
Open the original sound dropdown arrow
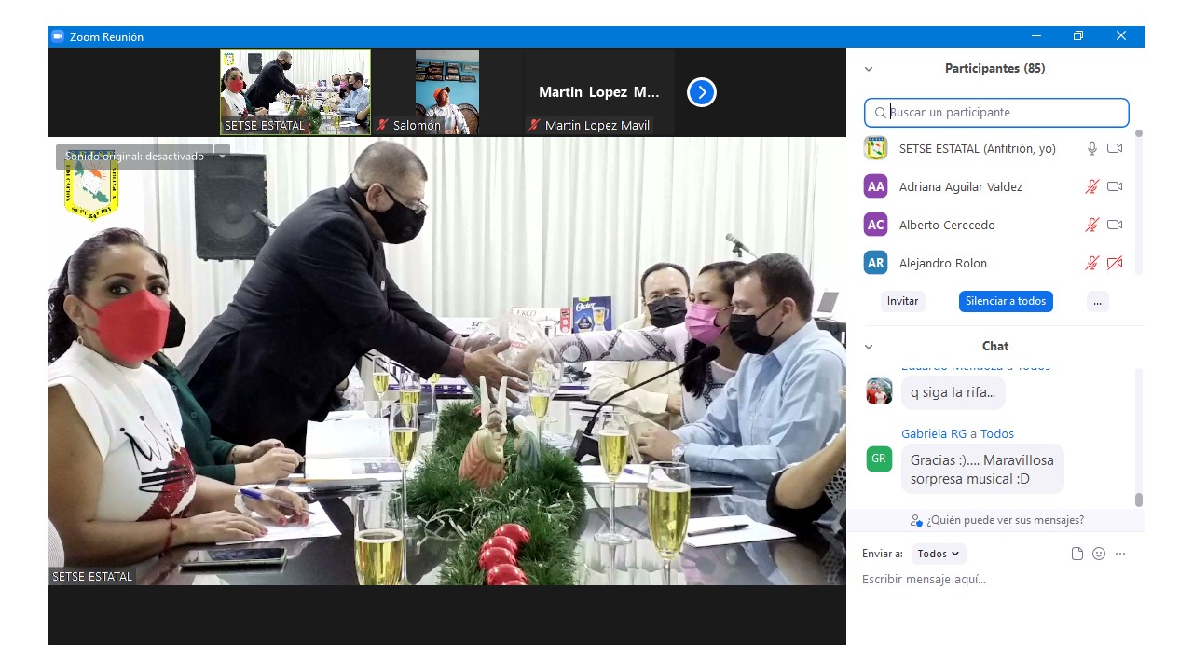coord(222,156)
